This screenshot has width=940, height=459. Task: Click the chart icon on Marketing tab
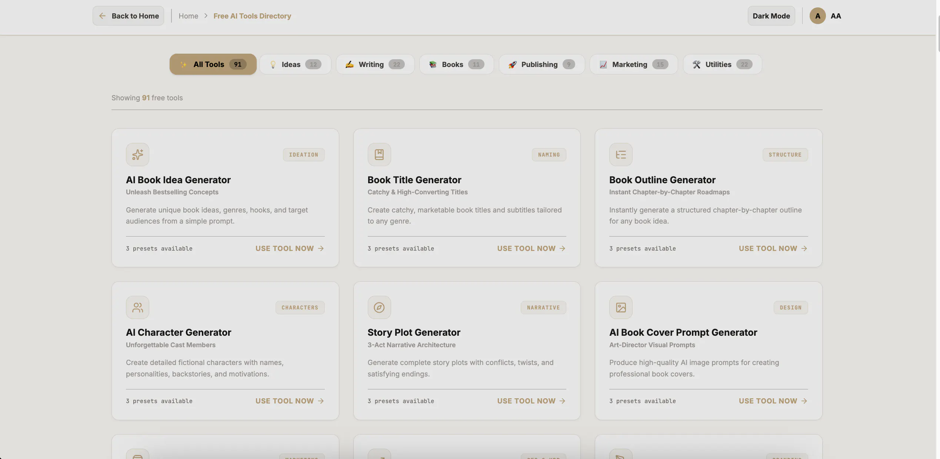click(x=603, y=64)
